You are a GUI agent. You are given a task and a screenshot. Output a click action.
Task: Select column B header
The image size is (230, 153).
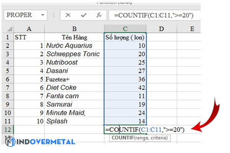coord(74,29)
